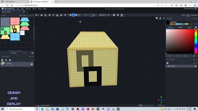
Task: Click texture atlas grid icon in Textures
Action: [x=10, y=60]
